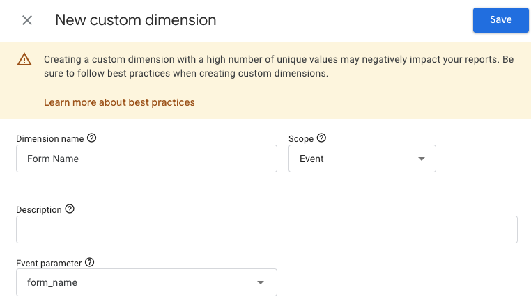Click the Scope dropdown arrow
Viewport: 531px width, 306px height.
[x=421, y=159]
